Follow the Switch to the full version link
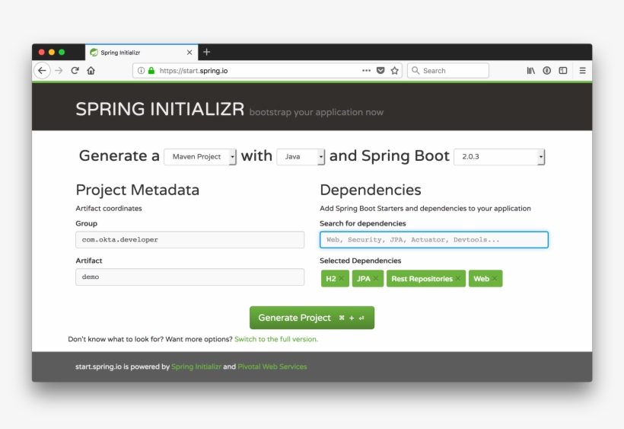 (276, 339)
